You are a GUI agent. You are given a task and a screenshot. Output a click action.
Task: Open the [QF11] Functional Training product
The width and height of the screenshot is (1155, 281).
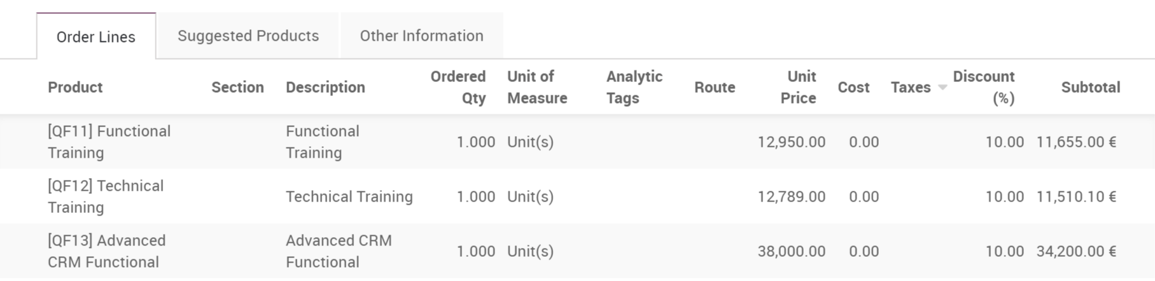(109, 142)
